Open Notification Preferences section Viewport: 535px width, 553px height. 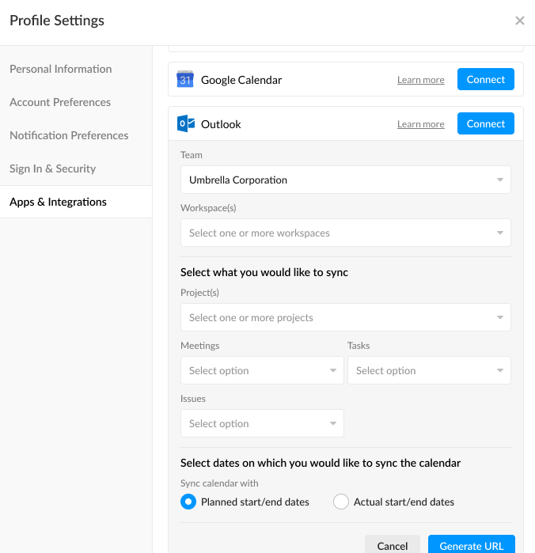point(69,135)
